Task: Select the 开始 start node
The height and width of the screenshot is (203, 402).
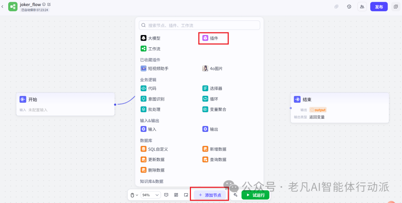Action: (66, 104)
